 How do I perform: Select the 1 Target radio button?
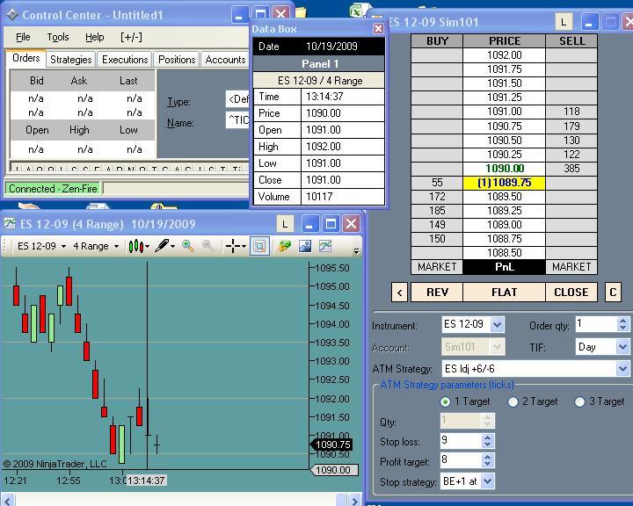pyautogui.click(x=445, y=401)
